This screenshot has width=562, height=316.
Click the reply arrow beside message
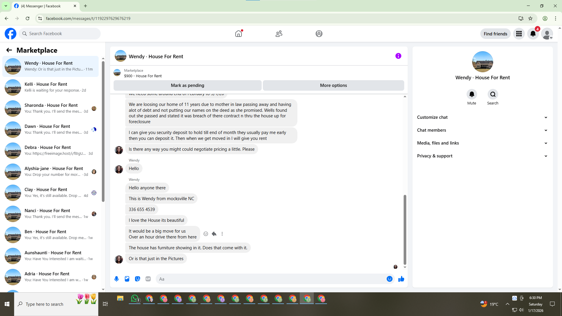(x=214, y=234)
